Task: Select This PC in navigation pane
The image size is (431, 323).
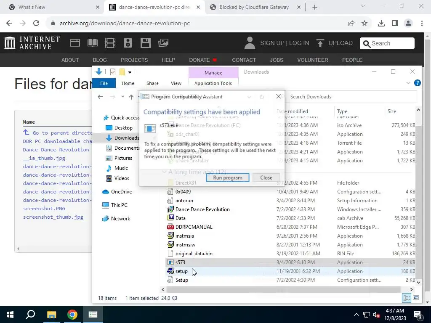Action: pyautogui.click(x=119, y=205)
